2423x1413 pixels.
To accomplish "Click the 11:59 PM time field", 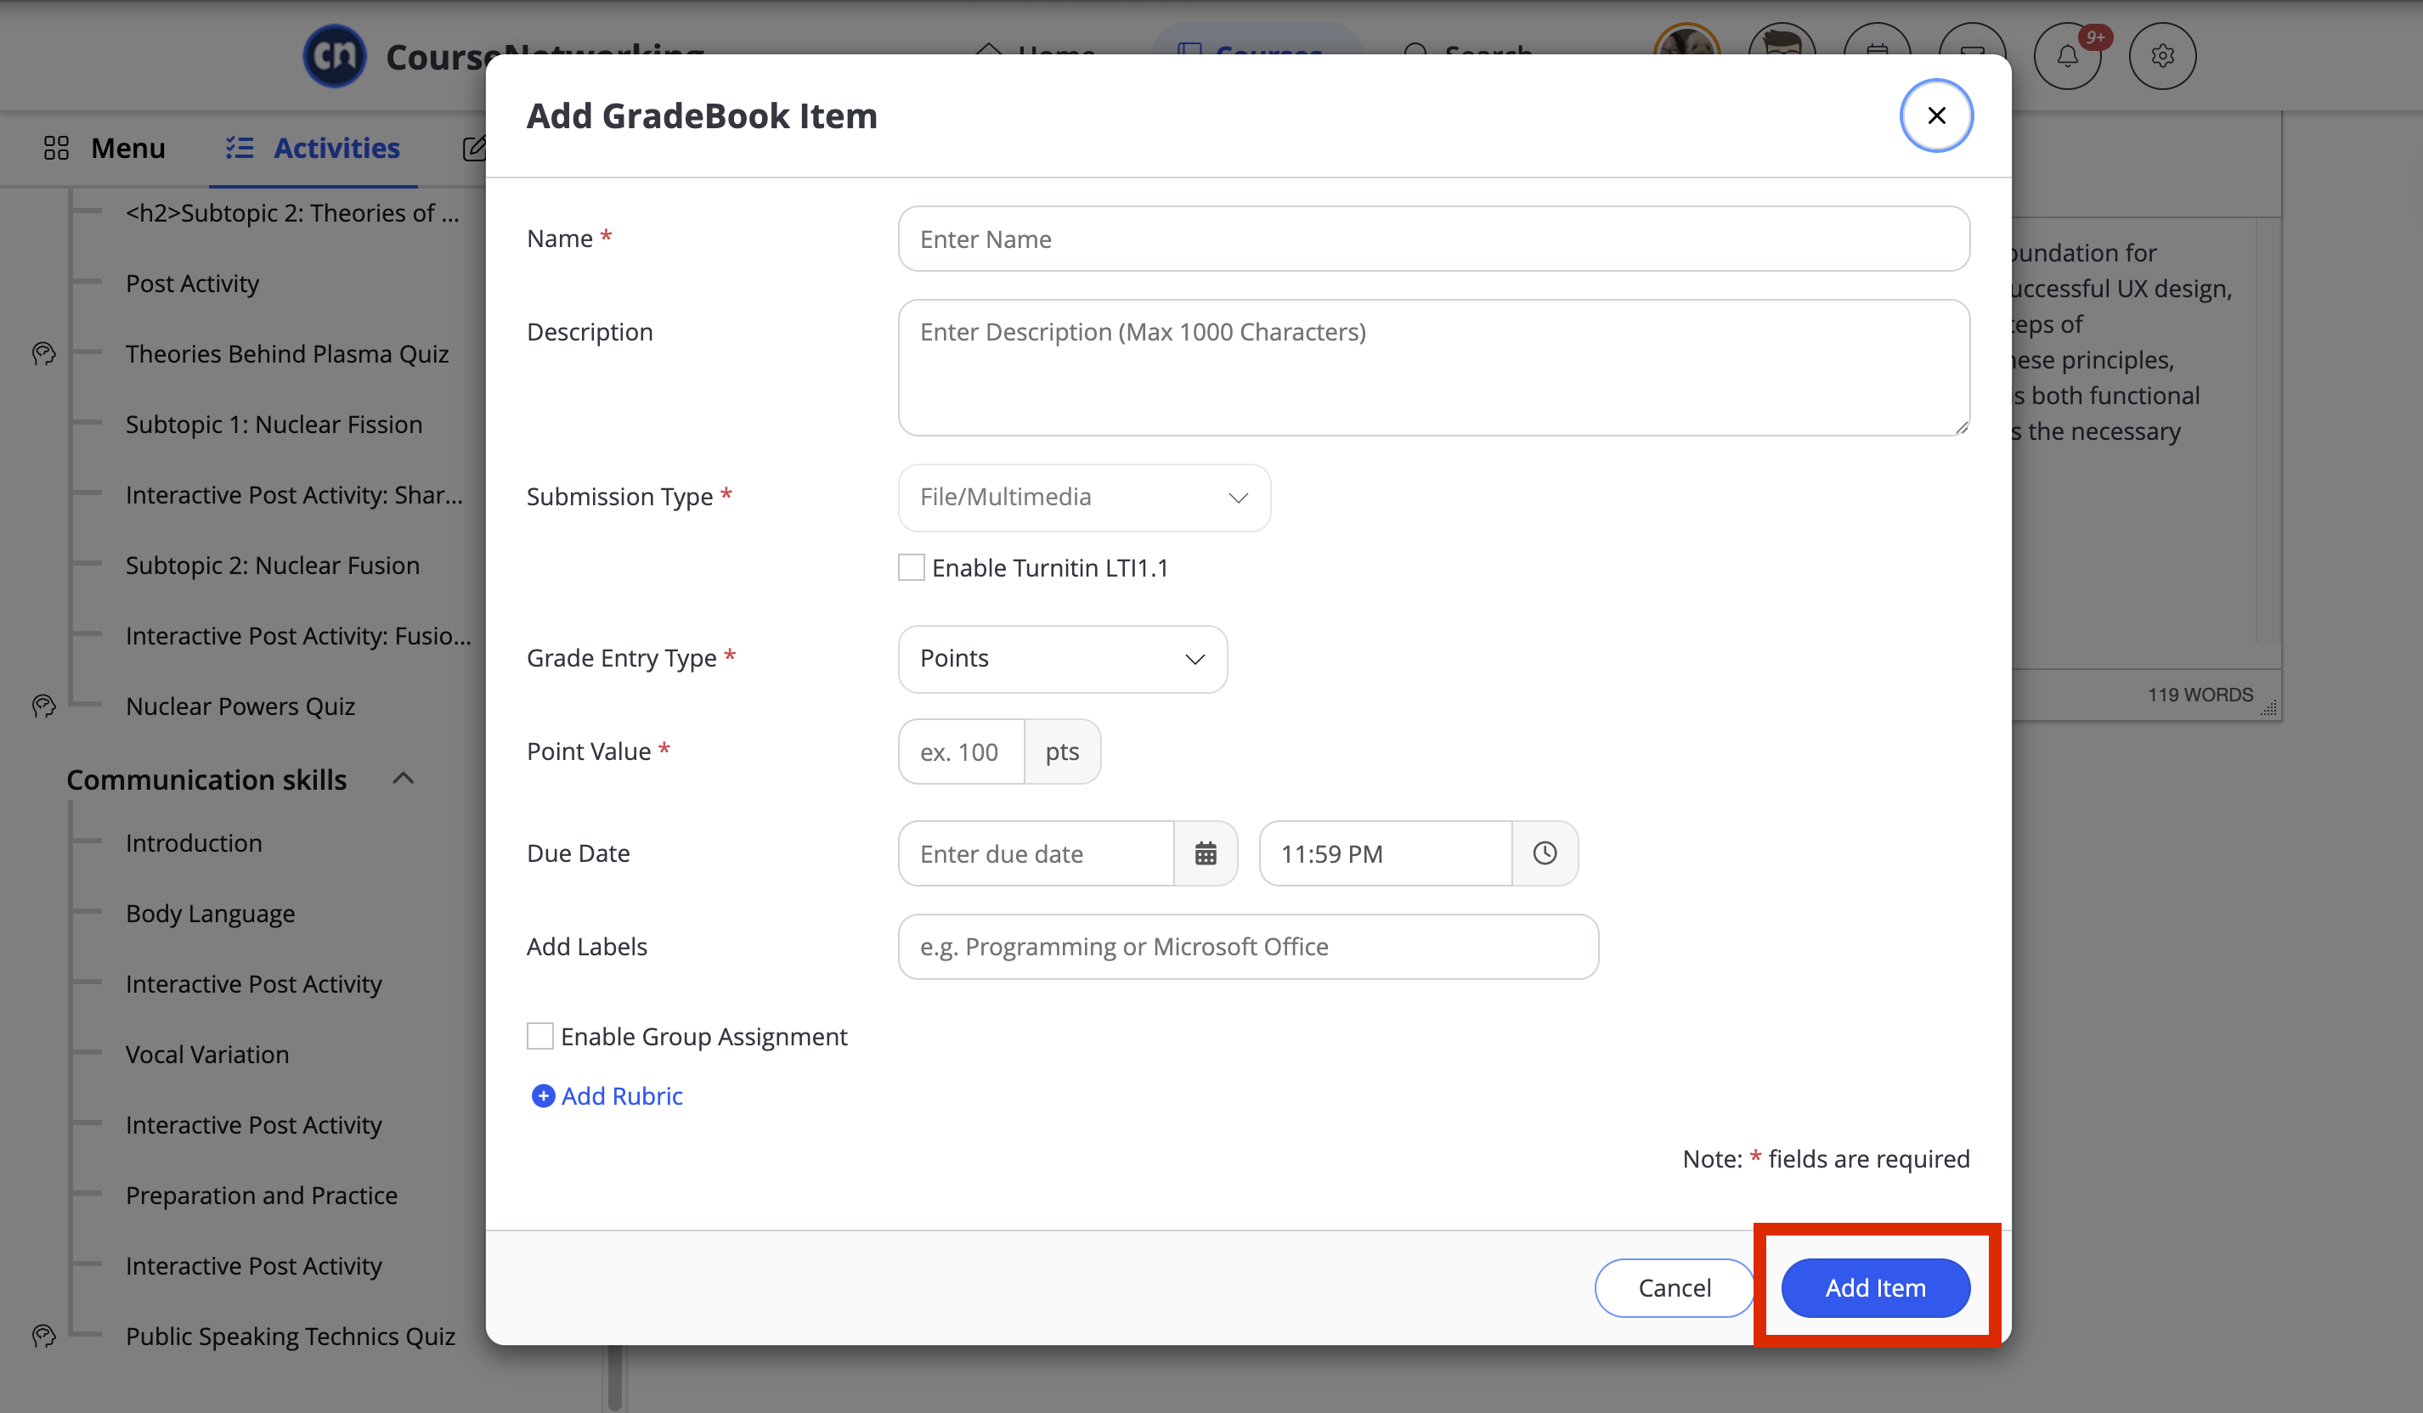I will tap(1386, 853).
